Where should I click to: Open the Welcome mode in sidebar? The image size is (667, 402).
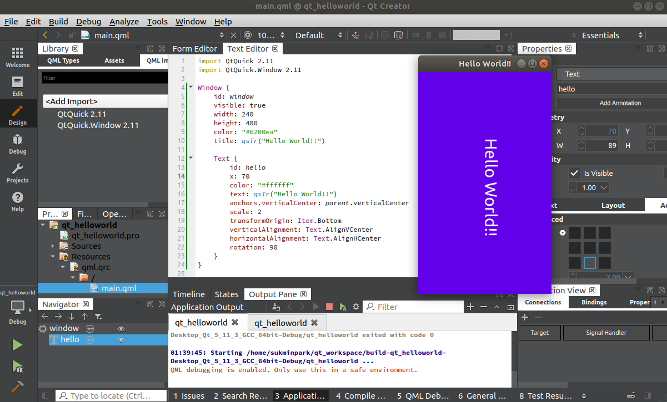point(18,57)
